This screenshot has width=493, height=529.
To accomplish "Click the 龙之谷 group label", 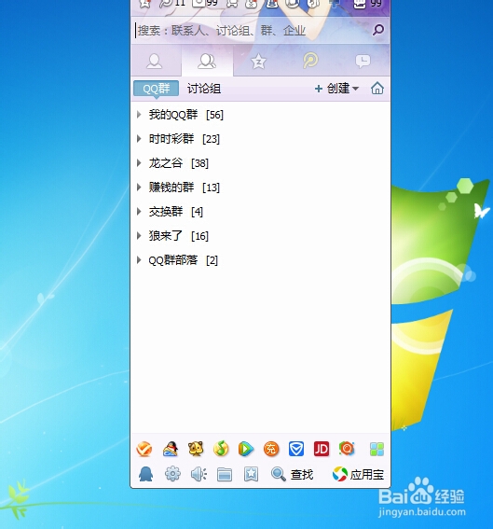I will click(166, 163).
